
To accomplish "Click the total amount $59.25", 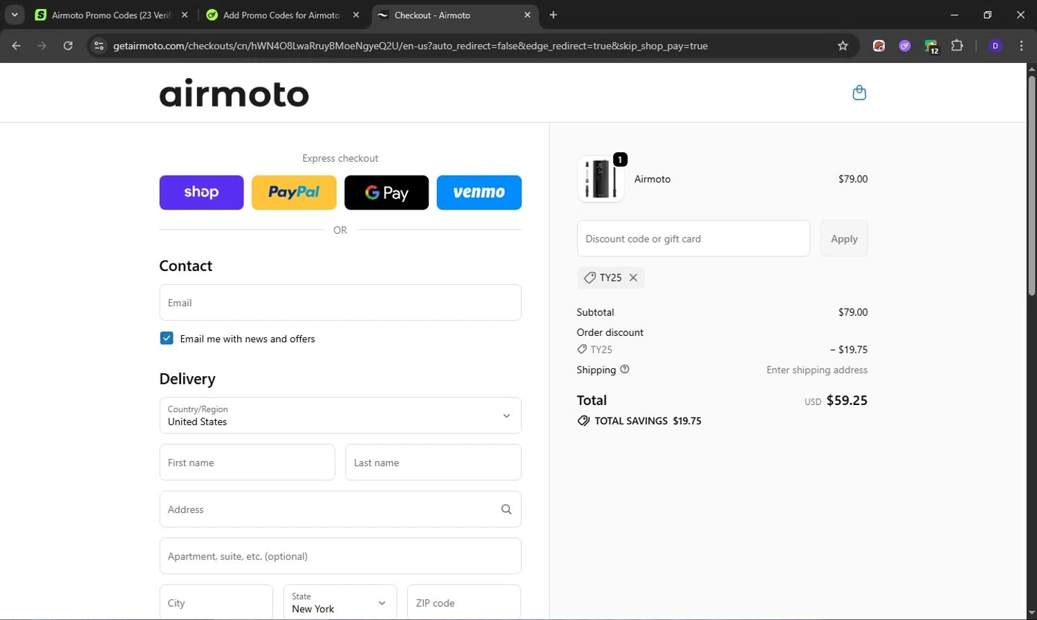I will click(847, 400).
